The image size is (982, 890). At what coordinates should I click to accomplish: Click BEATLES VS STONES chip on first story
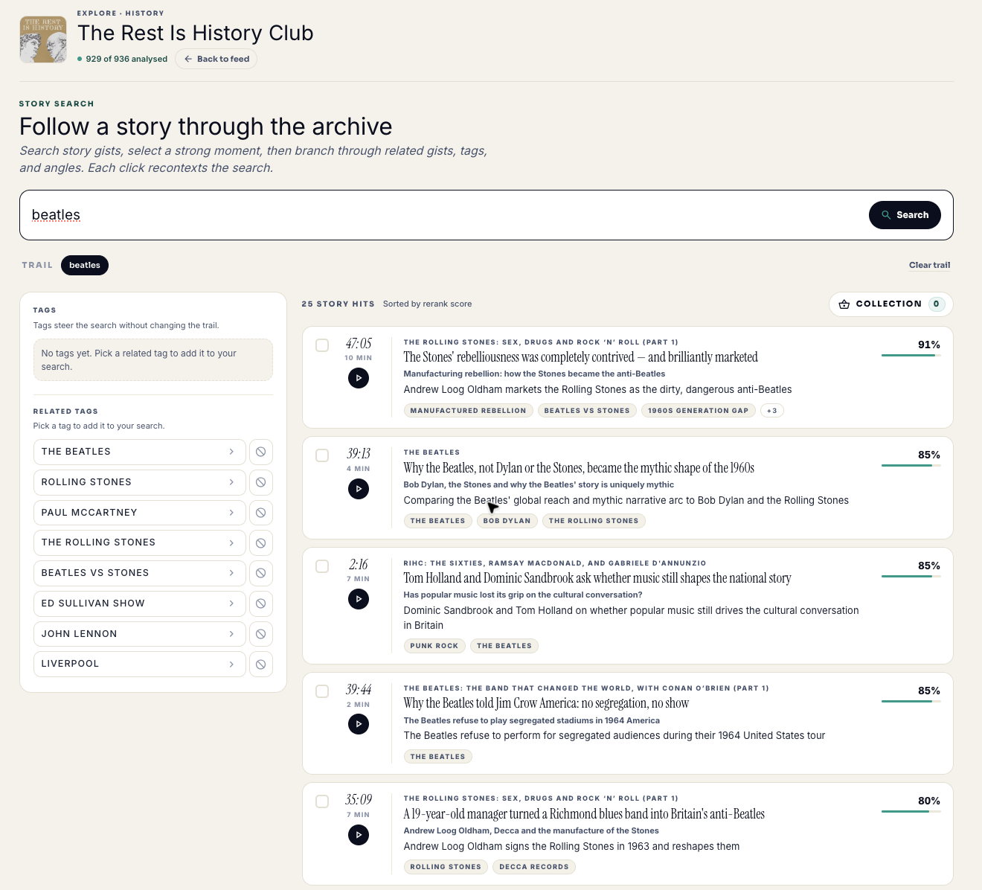pos(587,411)
